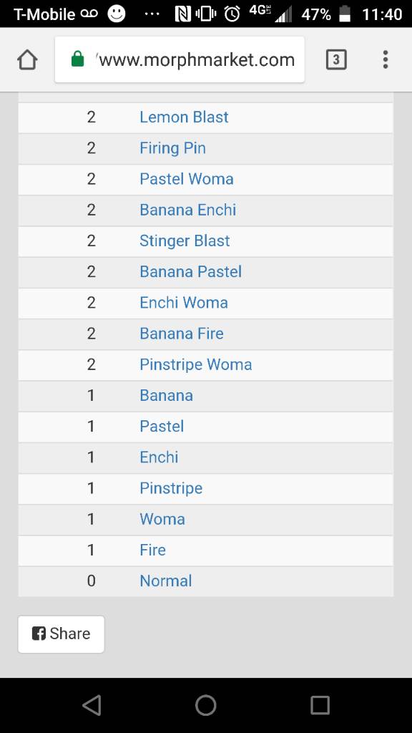Open the Enchi Woma link
Image resolution: width=412 pixels, height=733 pixels.
coord(184,303)
